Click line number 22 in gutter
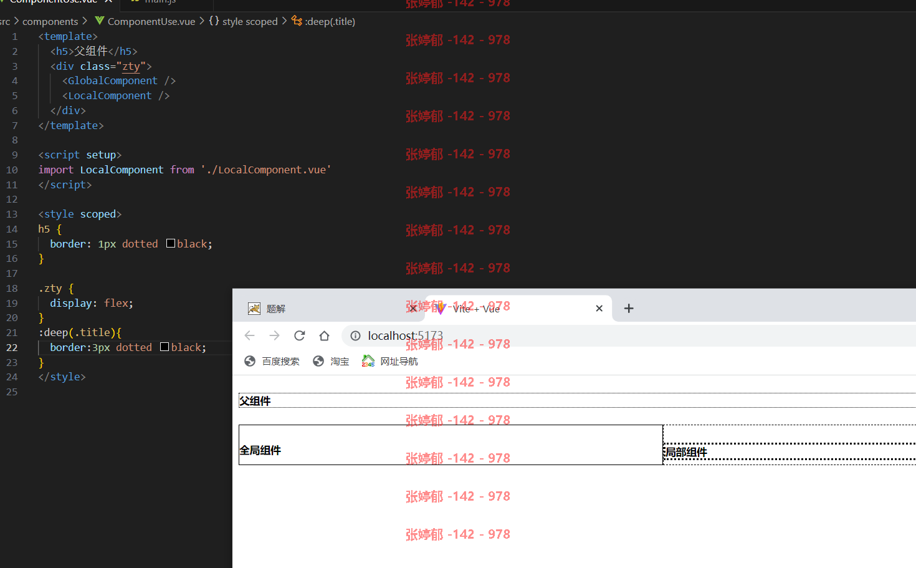Viewport: 916px width, 568px height. 12,347
